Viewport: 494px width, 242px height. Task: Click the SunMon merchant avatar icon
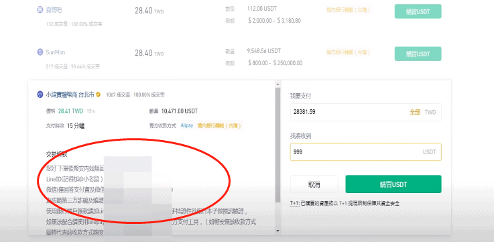(x=40, y=52)
